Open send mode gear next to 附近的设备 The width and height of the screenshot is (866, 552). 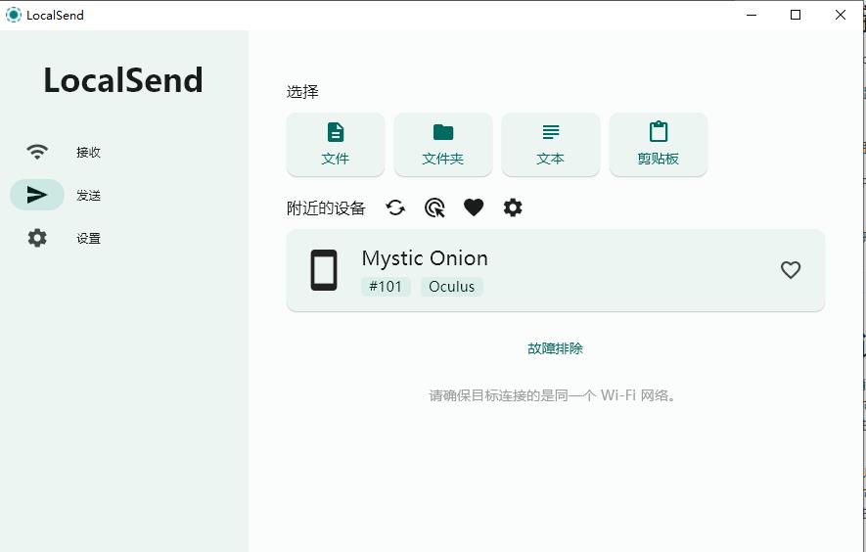coord(513,207)
